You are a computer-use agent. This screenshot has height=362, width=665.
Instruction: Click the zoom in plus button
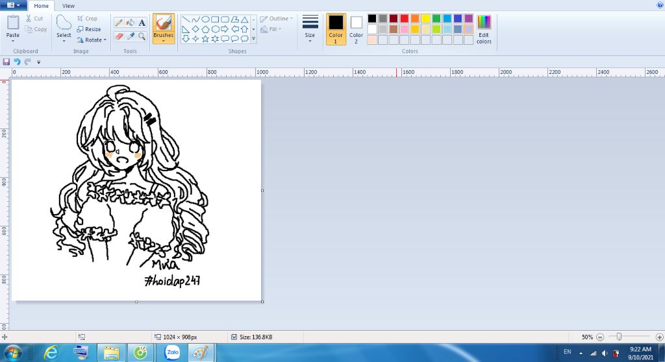[x=659, y=337]
